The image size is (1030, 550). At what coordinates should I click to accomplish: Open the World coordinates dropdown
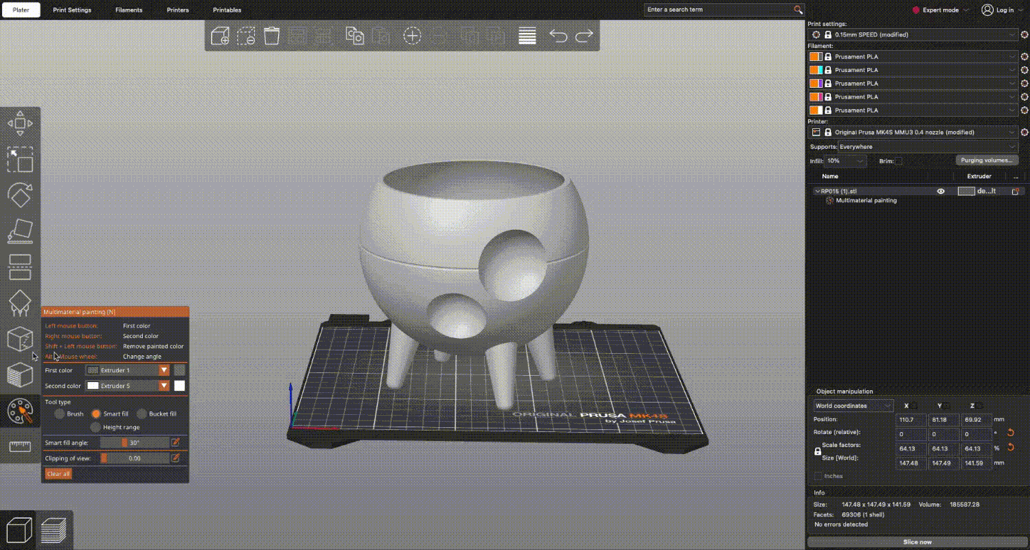pyautogui.click(x=853, y=406)
